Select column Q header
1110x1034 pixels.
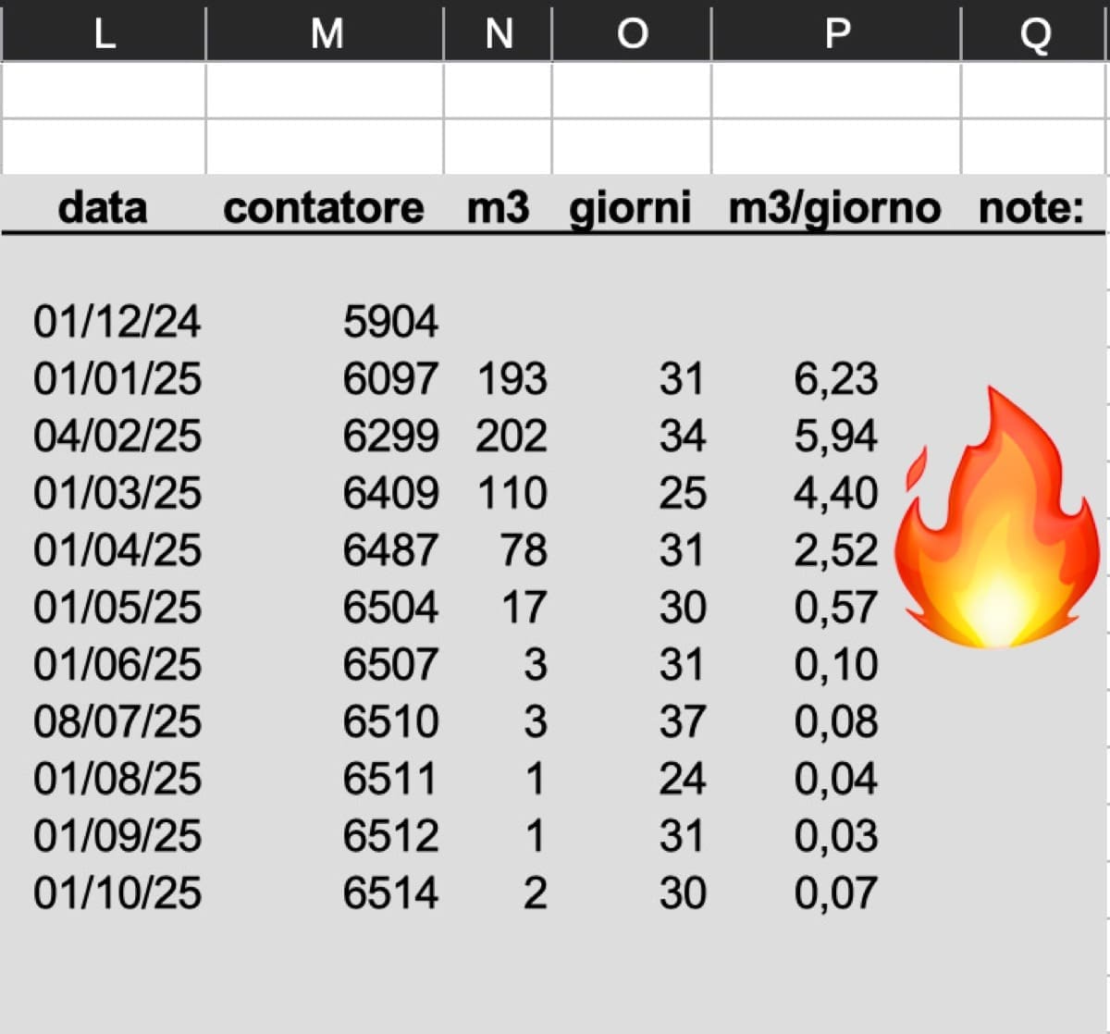(1034, 33)
